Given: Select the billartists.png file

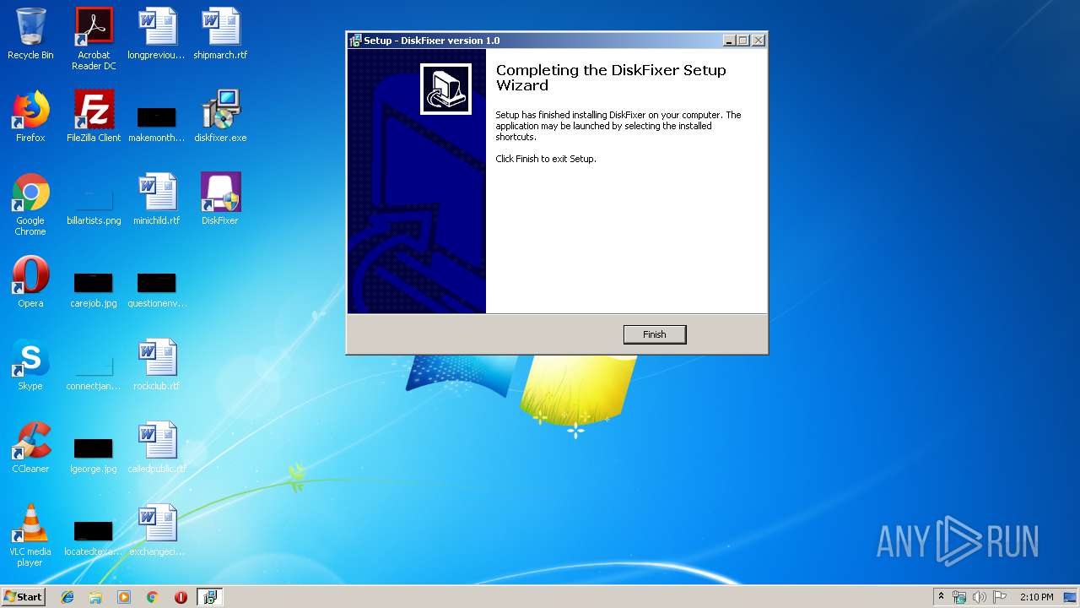Looking at the screenshot, I should (94, 207).
